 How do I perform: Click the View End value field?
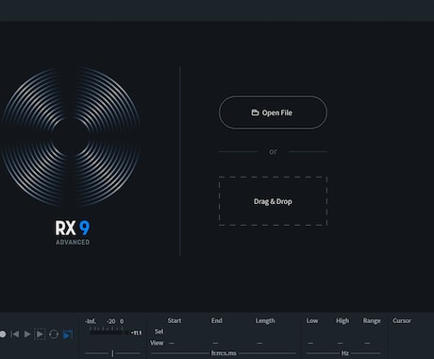(x=215, y=343)
